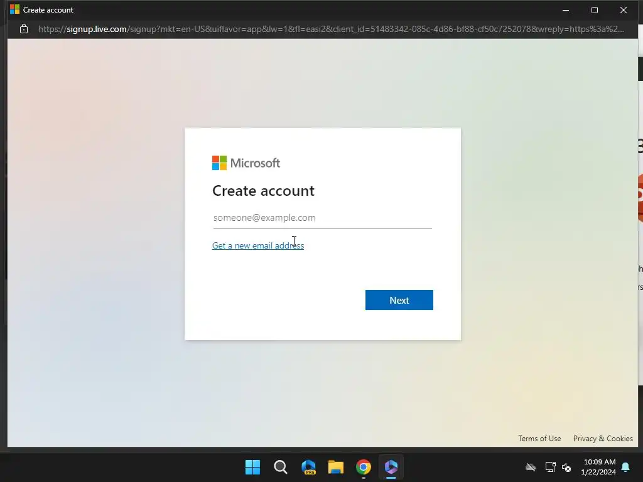
Task: Click the Next button
Action: [399, 300]
